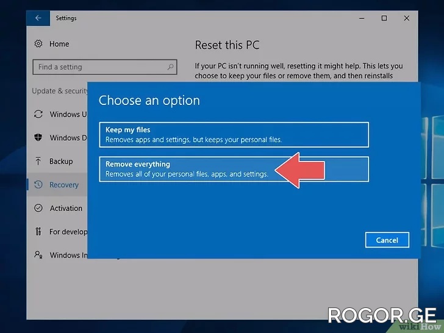
Task: Click the Windows Insider person icon
Action: pyautogui.click(x=38, y=254)
